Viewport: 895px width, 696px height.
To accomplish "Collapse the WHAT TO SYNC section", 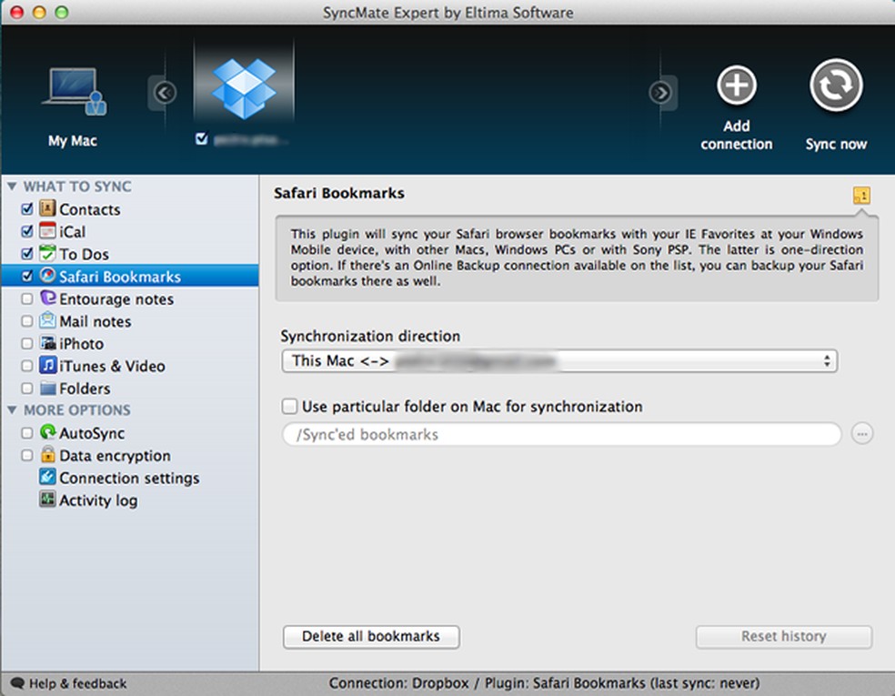I will click(x=12, y=187).
